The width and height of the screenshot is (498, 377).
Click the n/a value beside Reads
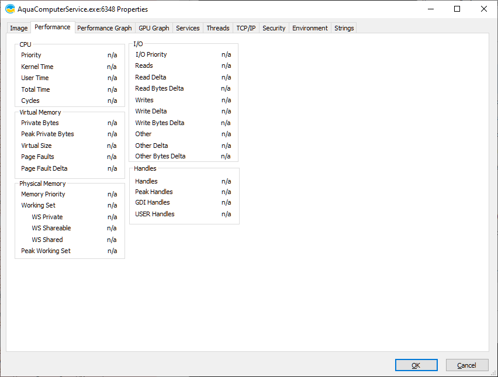(x=226, y=65)
